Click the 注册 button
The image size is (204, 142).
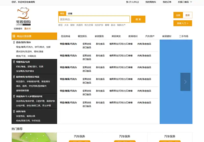(x=178, y=15)
